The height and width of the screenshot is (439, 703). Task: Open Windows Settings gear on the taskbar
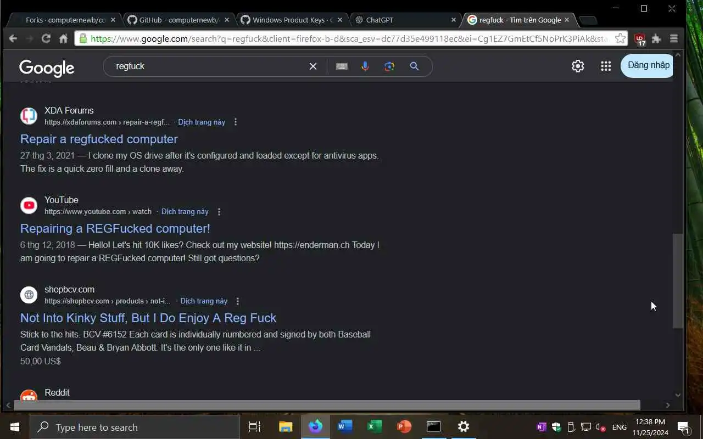pyautogui.click(x=464, y=427)
